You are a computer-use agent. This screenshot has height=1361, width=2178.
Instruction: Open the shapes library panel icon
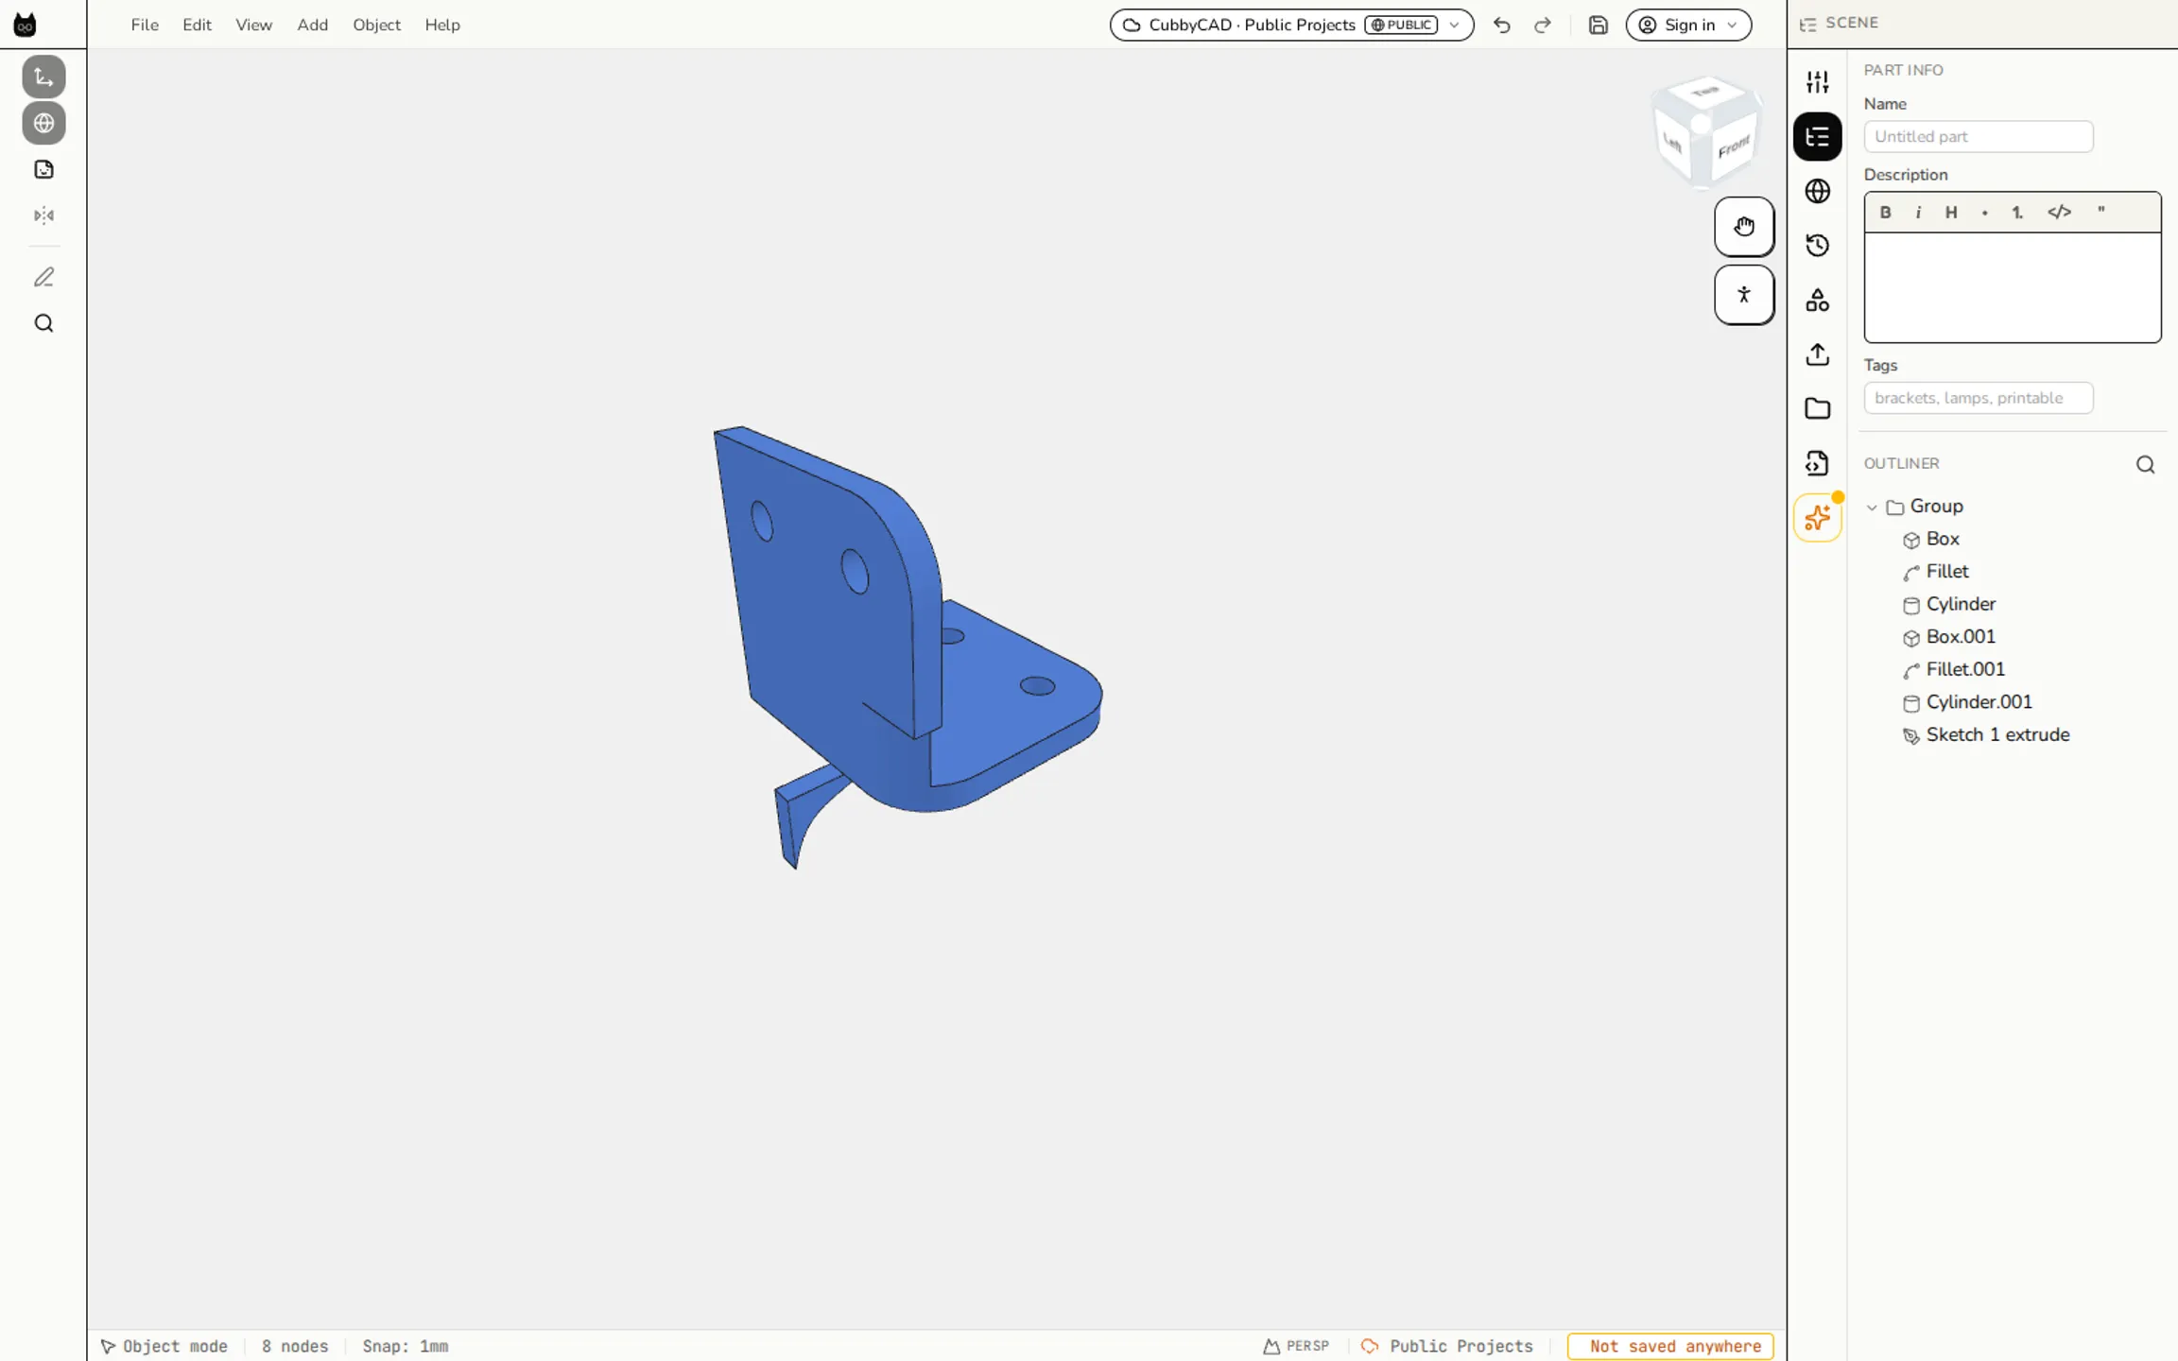point(1817,301)
